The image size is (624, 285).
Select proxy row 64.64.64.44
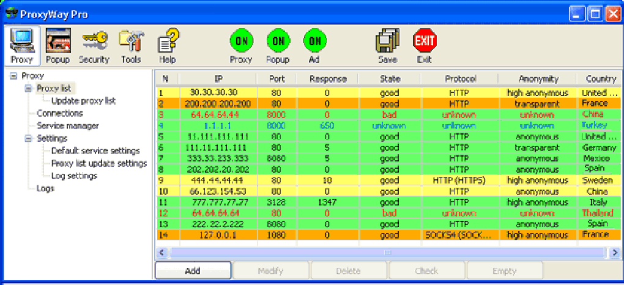(388, 114)
